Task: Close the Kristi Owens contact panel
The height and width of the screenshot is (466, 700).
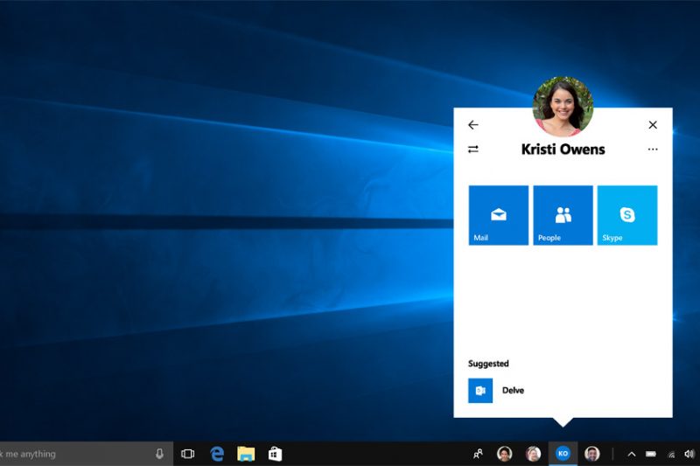Action: [653, 125]
